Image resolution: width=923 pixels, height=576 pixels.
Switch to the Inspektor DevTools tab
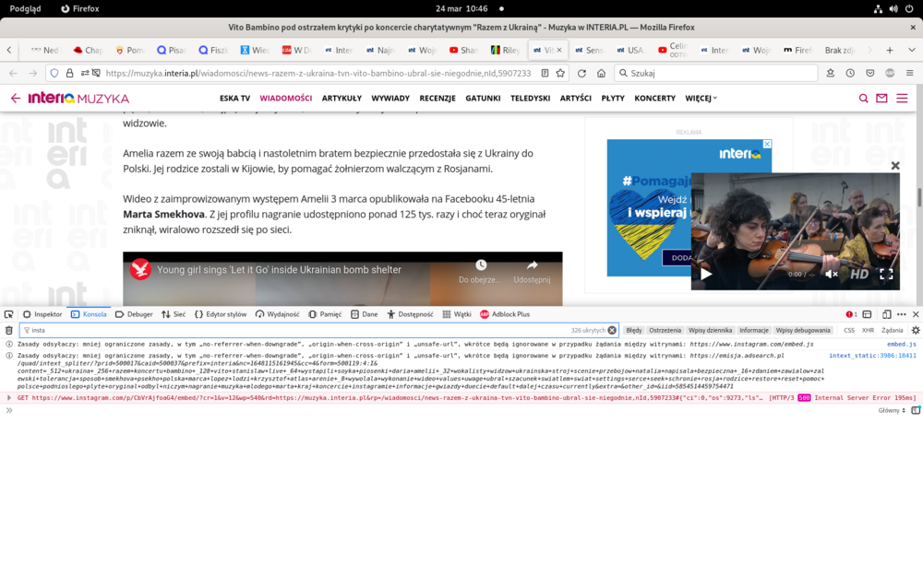[x=42, y=314]
